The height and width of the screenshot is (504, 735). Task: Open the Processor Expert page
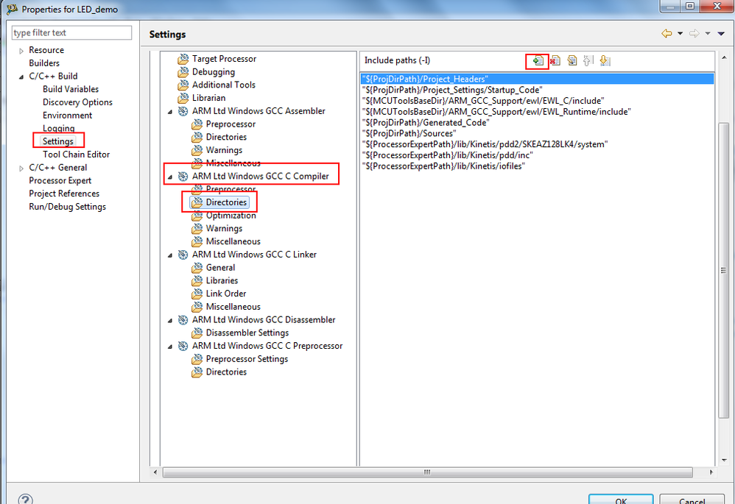tap(60, 181)
